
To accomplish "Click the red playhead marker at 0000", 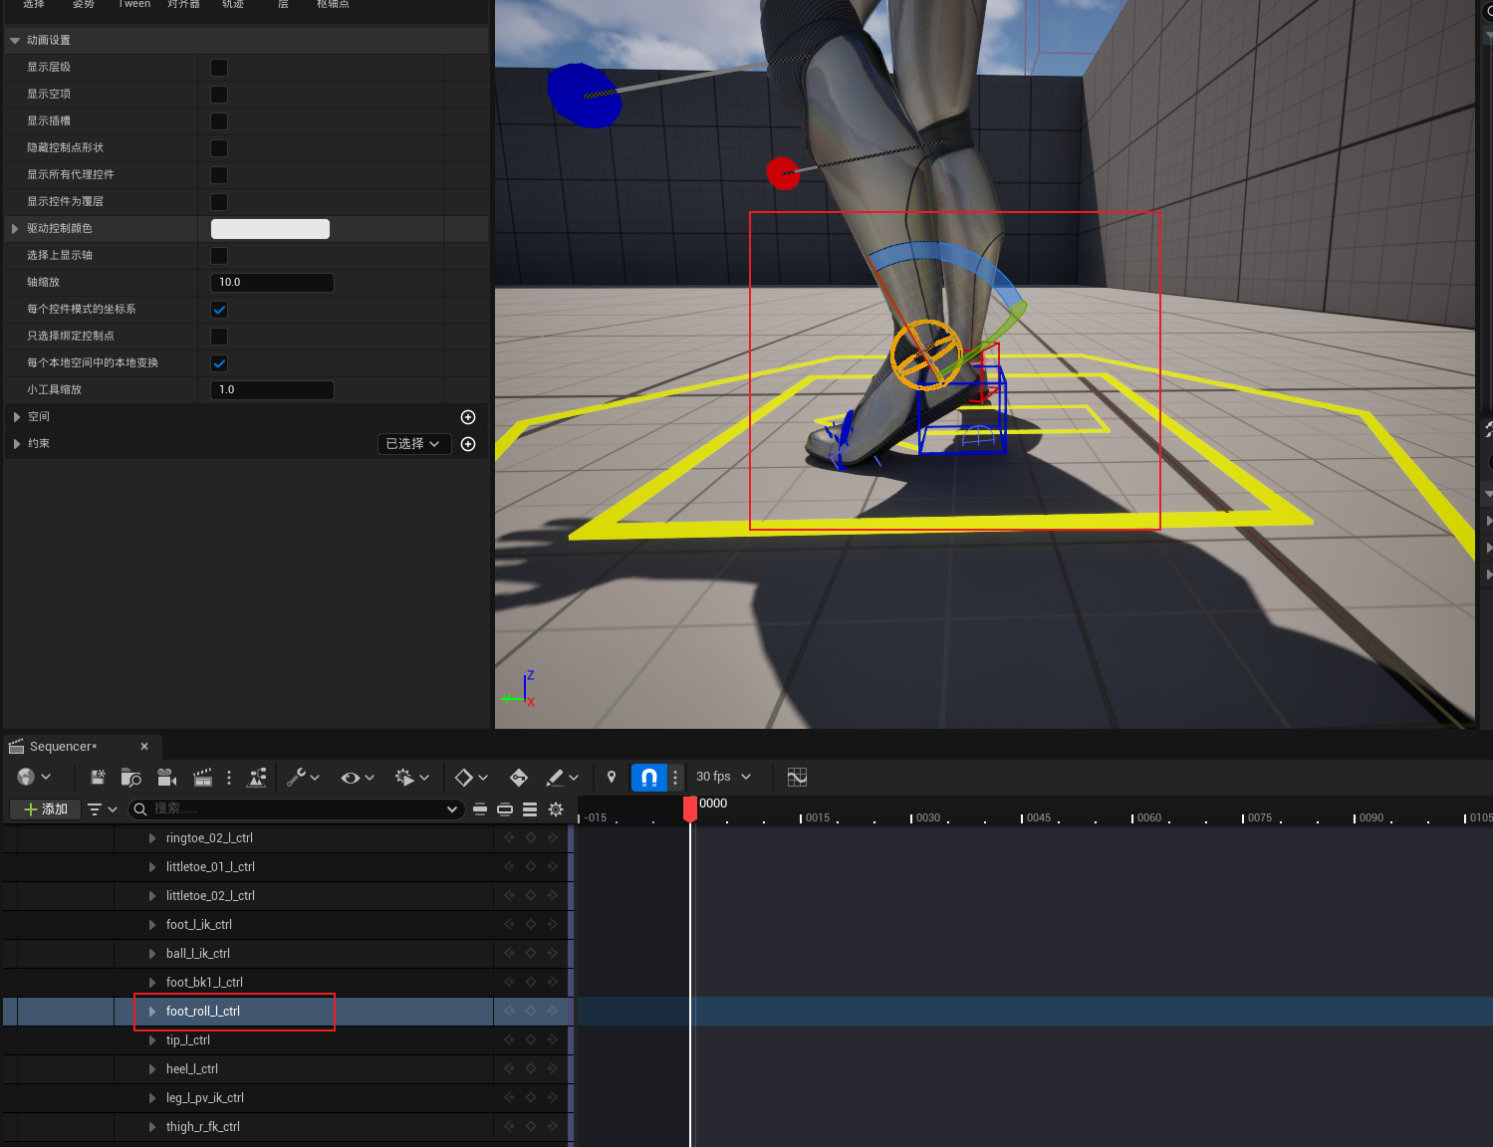I will [x=690, y=808].
